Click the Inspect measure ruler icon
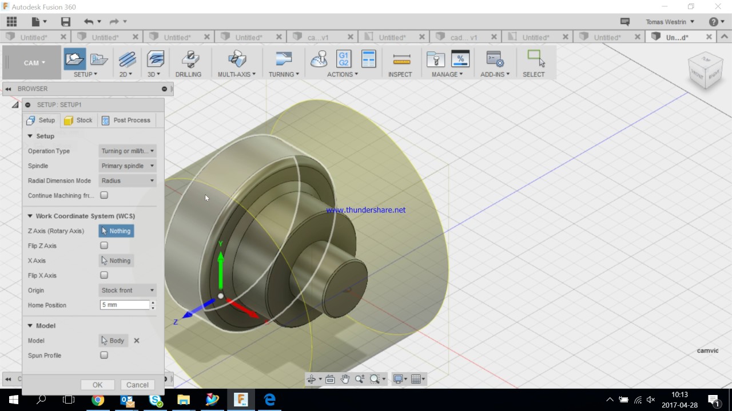The height and width of the screenshot is (411, 732). pos(402,59)
